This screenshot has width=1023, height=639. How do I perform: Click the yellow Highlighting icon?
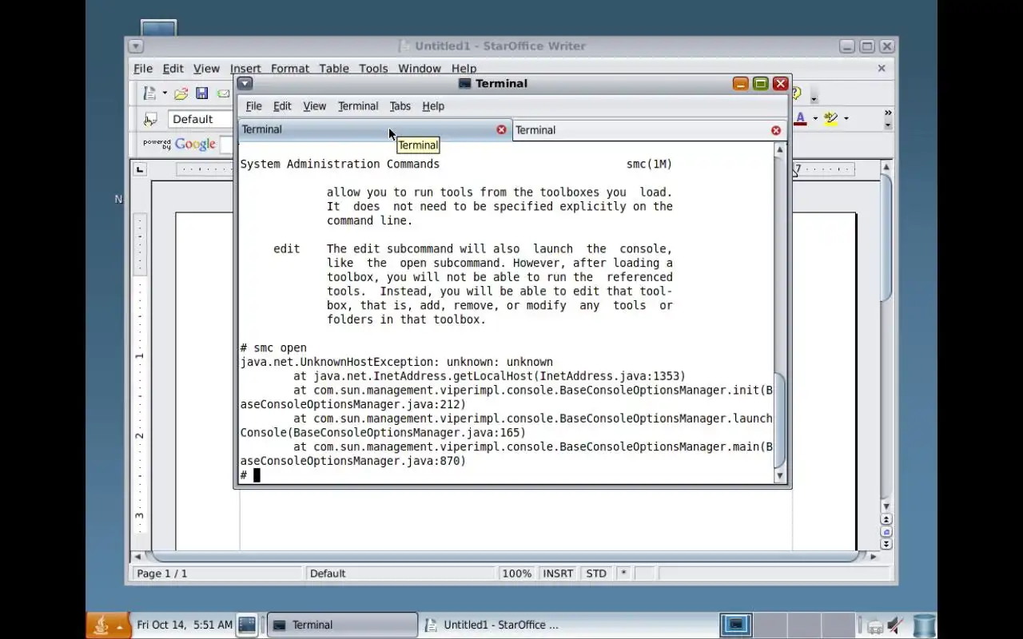coord(831,119)
